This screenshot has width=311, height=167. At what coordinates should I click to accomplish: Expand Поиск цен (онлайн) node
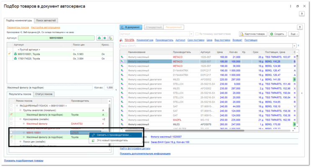tap(21, 142)
